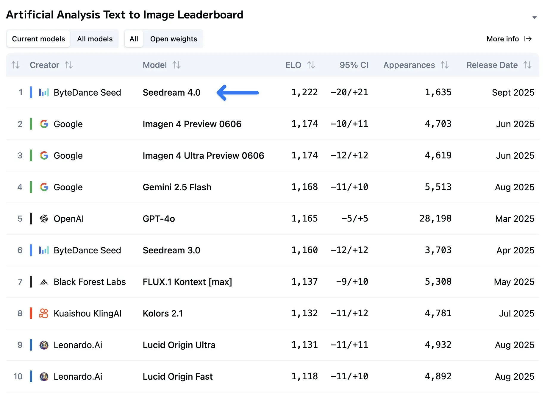Switch to the All models view
Image resolution: width=553 pixels, height=399 pixels.
click(x=95, y=39)
